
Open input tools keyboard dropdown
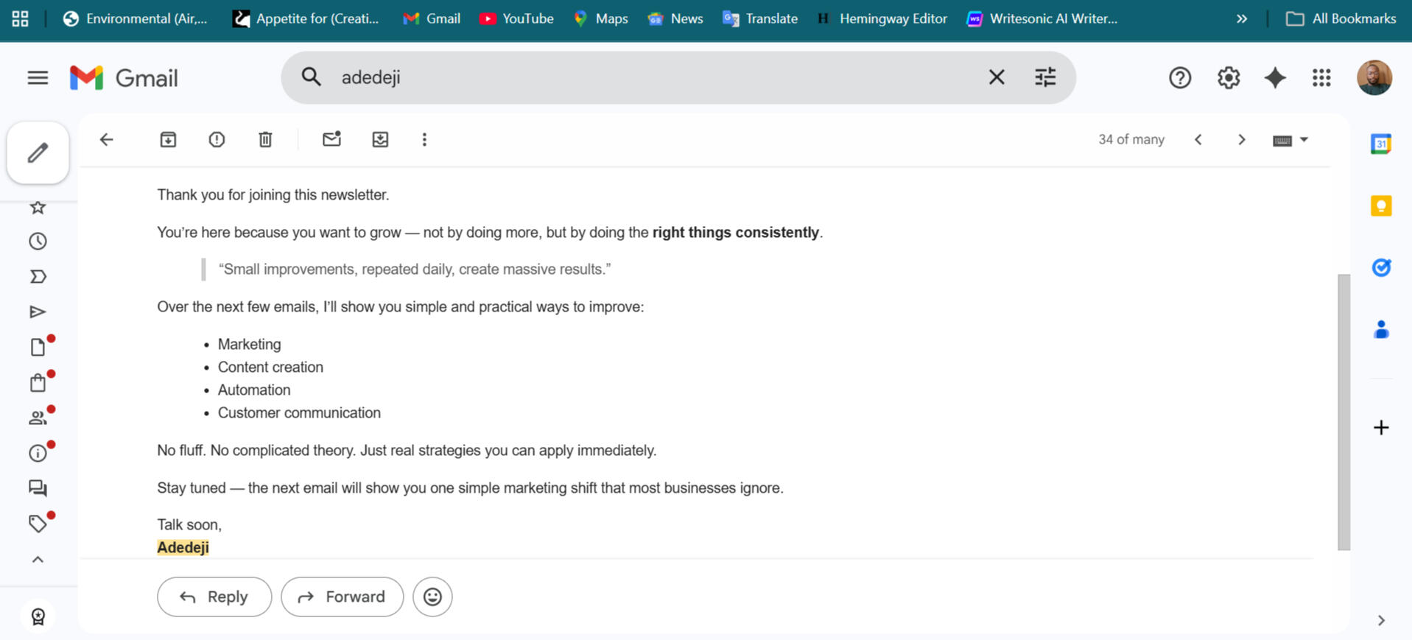pos(1303,140)
